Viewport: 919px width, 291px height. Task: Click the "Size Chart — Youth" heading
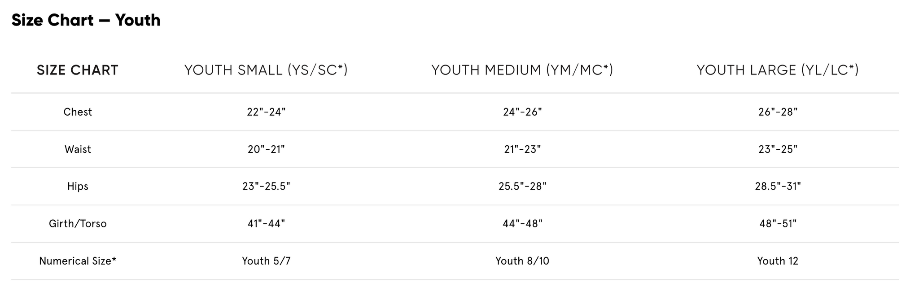pos(86,20)
